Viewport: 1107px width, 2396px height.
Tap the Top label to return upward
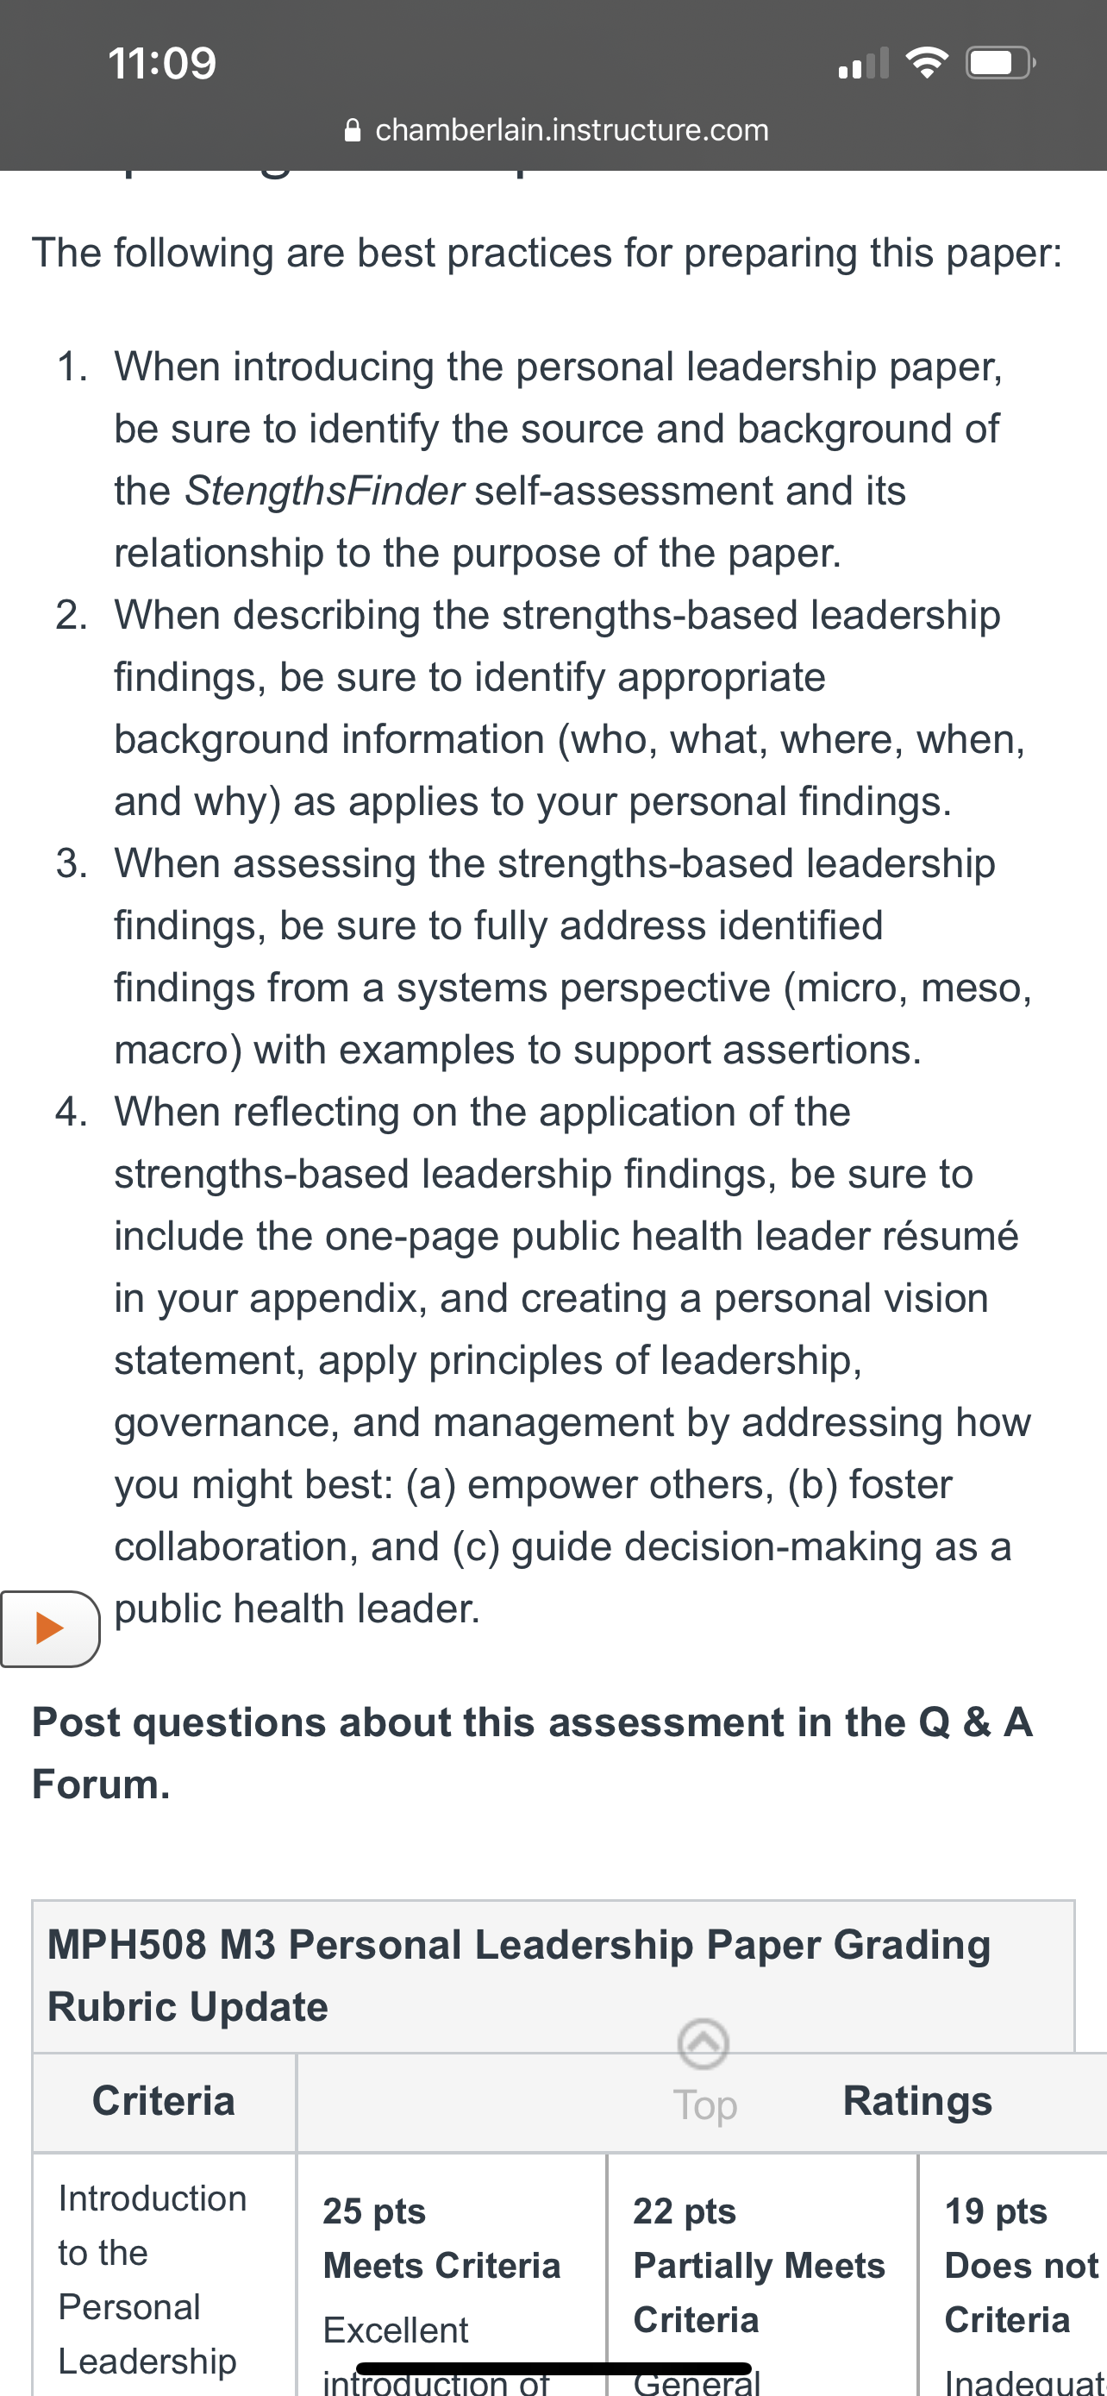point(704,2104)
